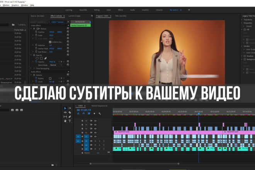The width and height of the screenshot is (255, 170).
Task: Open the Lumetri Scopes tab
Action: (x=75, y=16)
